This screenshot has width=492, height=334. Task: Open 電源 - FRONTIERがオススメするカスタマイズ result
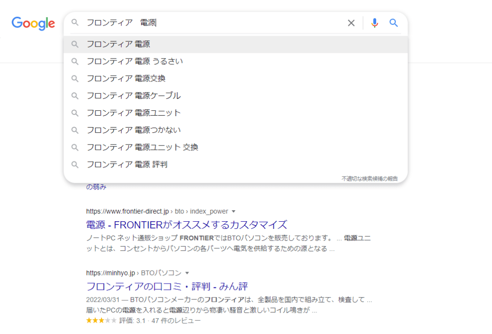(x=186, y=225)
